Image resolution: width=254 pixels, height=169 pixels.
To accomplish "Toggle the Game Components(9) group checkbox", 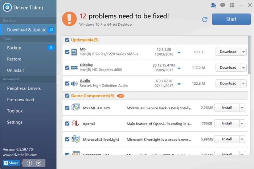I will (67, 96).
